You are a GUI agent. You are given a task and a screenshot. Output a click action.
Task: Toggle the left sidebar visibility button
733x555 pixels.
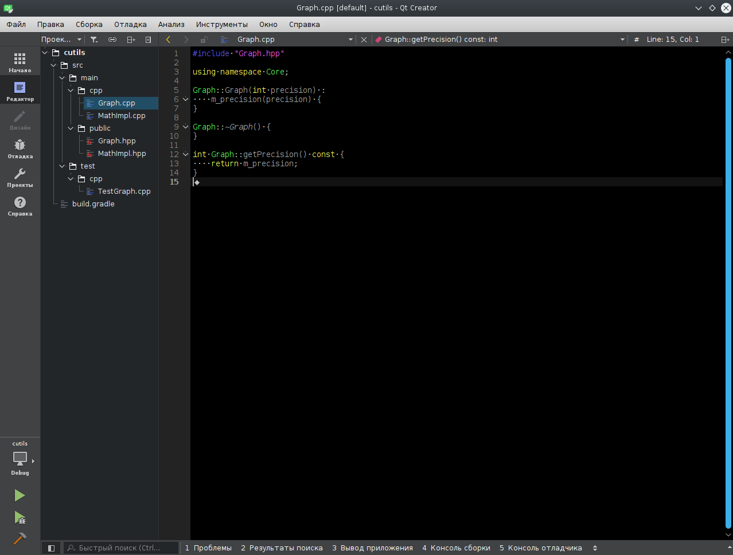point(51,548)
